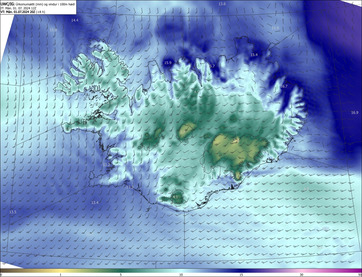Click the 5.6 value label
The width and height of the screenshot is (362, 277).
pyautogui.click(x=68, y=129)
